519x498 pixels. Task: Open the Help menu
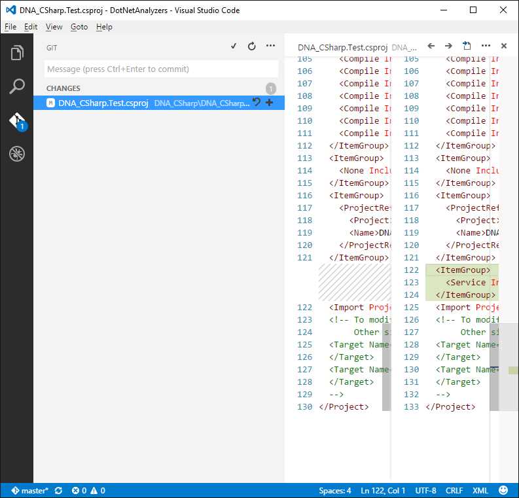[104, 27]
